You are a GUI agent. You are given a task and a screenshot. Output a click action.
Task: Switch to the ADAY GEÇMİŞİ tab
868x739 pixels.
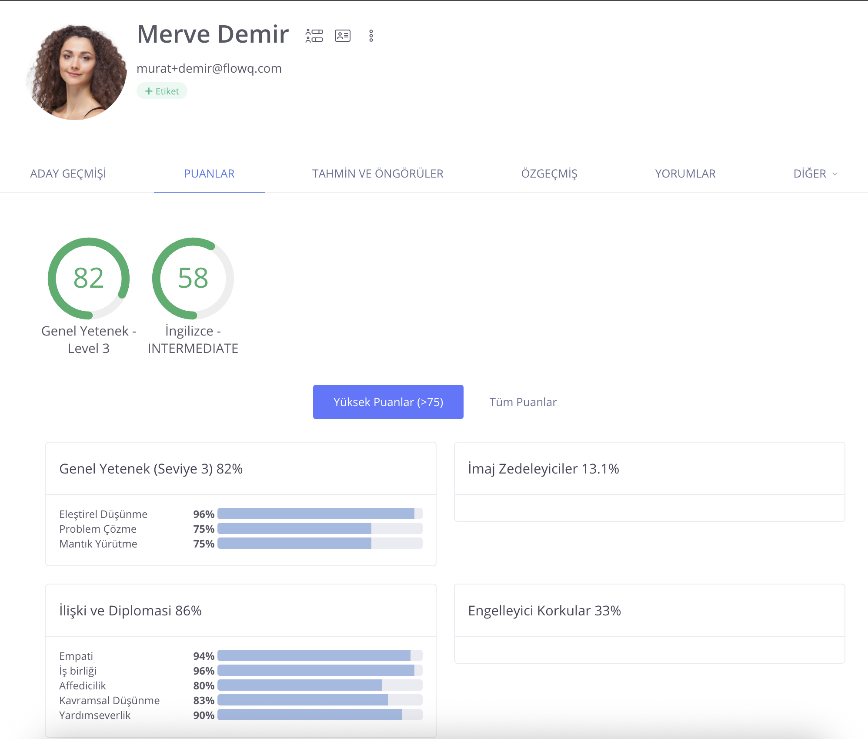[x=68, y=174]
